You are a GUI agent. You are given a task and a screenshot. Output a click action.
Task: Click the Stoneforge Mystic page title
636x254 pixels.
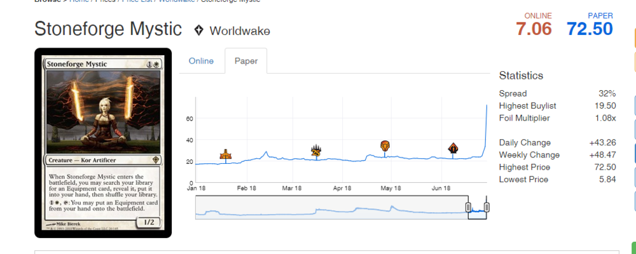click(108, 30)
